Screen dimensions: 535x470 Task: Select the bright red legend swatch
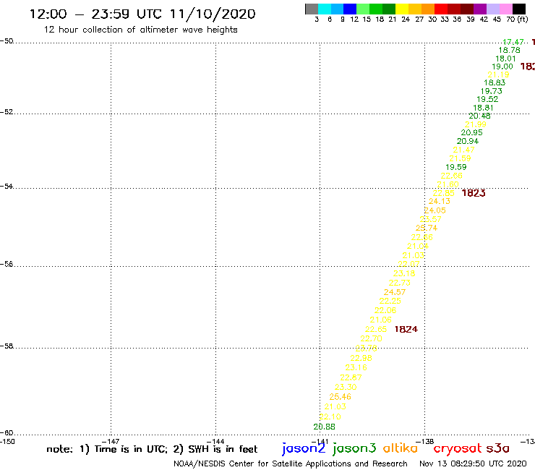pos(441,9)
